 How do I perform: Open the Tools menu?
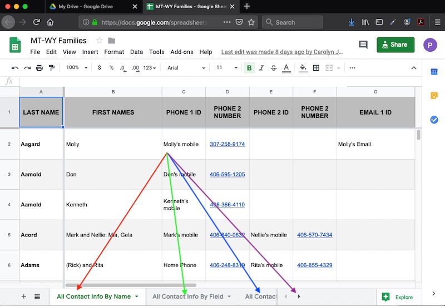click(157, 52)
